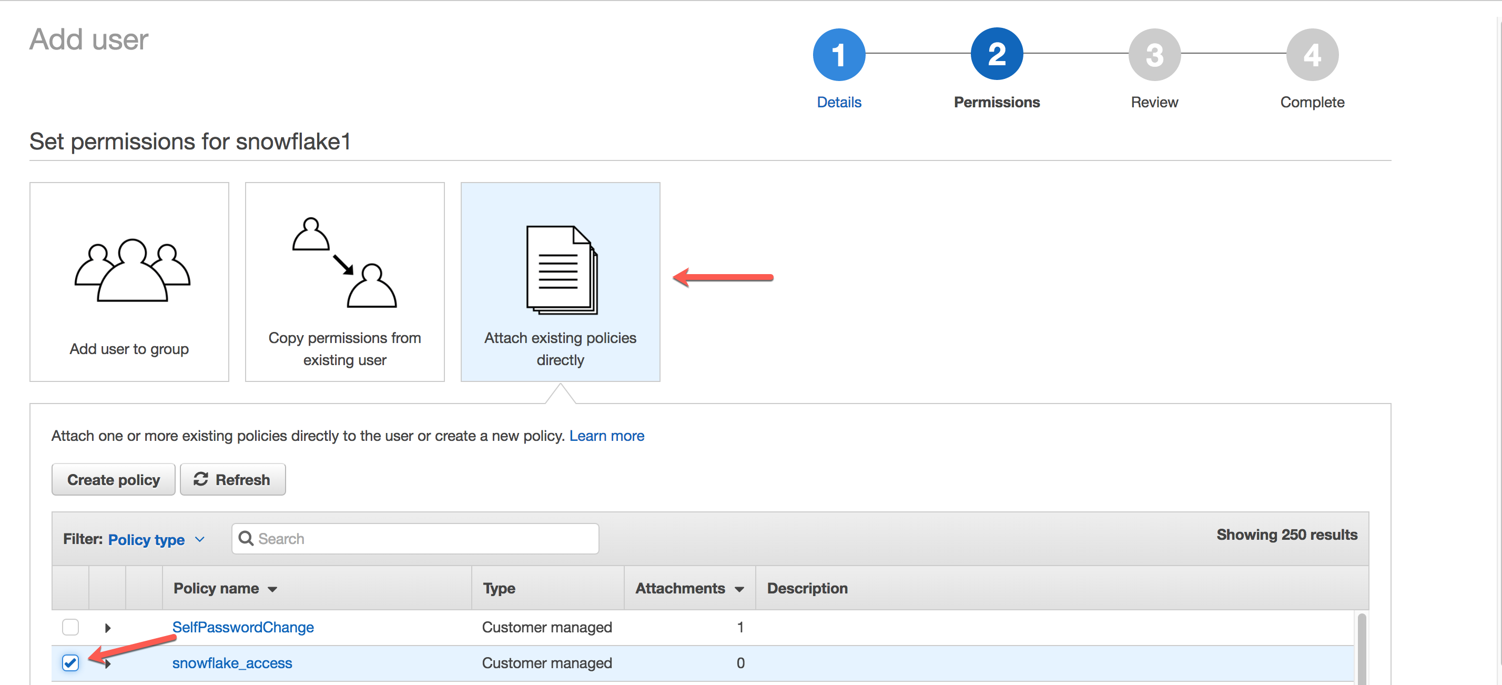Click Customer managed type for snowflake_access

click(x=547, y=663)
